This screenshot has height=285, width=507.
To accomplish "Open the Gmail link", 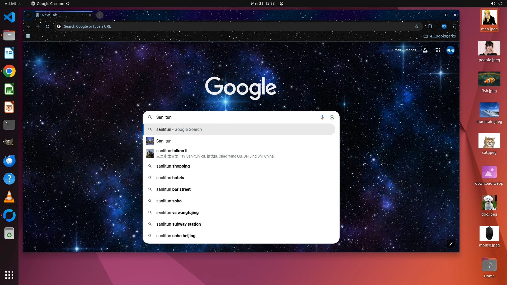I will point(396,50).
